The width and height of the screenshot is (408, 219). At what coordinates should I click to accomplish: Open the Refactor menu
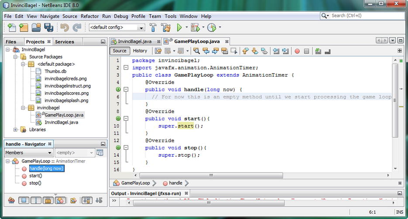(x=89, y=16)
